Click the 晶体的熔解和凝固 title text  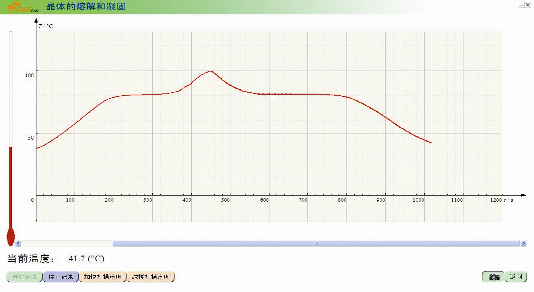click(86, 6)
